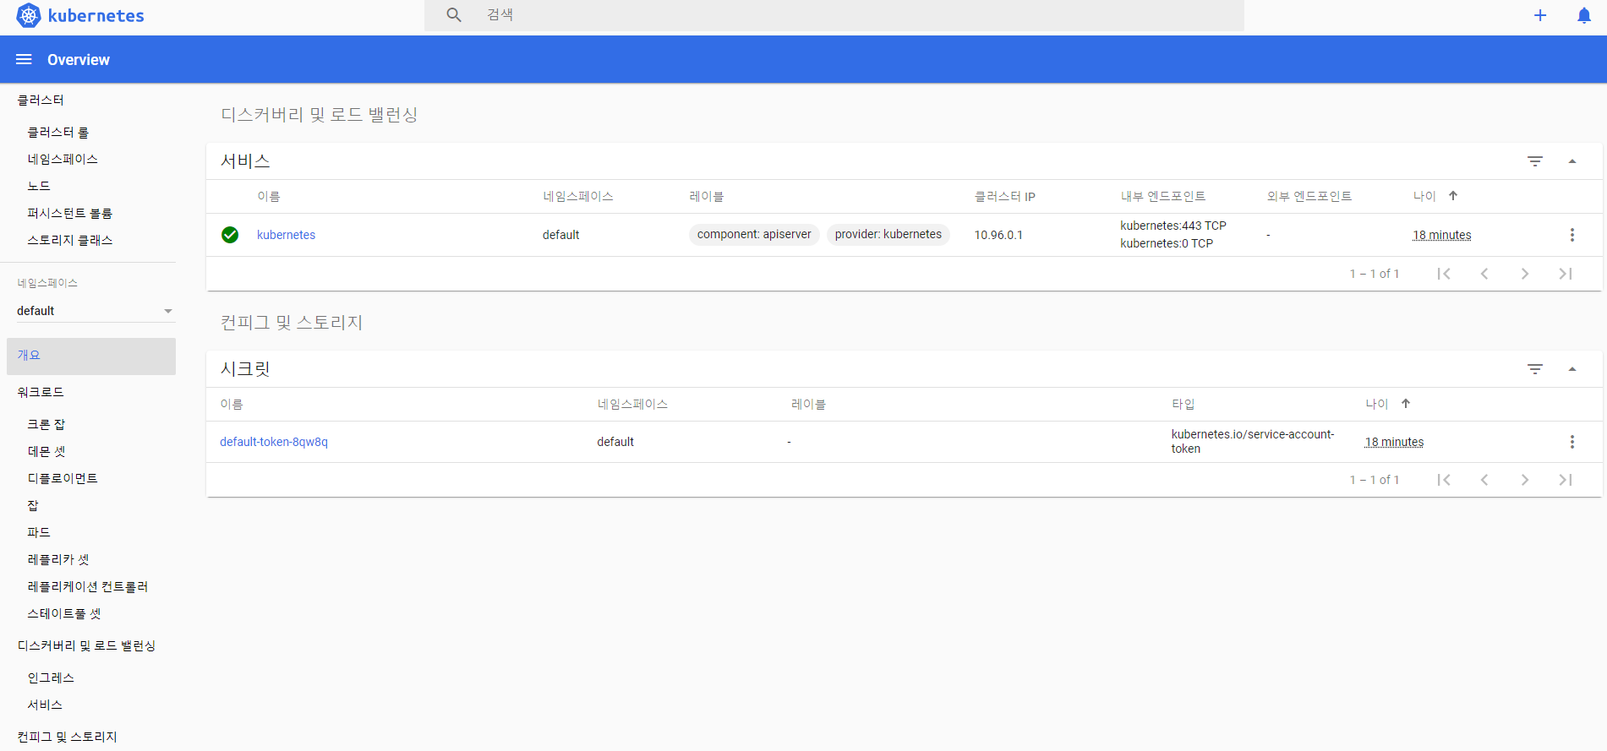
Task: Go to last page in 시크릿 table
Action: [x=1566, y=480]
